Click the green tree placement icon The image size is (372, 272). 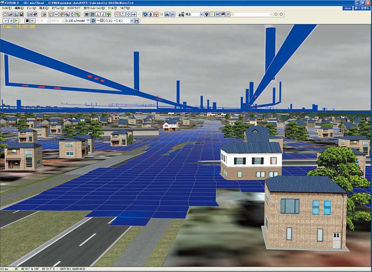point(108,14)
